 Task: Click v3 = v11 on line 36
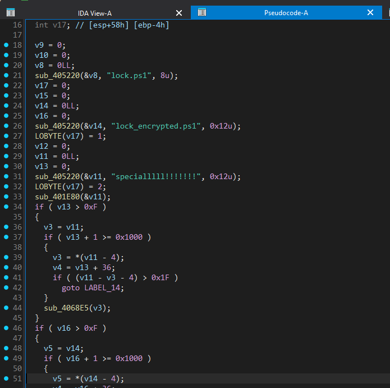(63, 227)
